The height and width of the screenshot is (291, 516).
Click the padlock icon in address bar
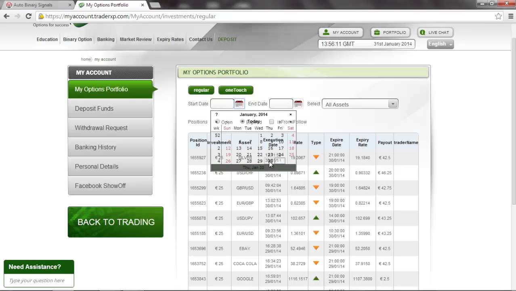pos(41,16)
